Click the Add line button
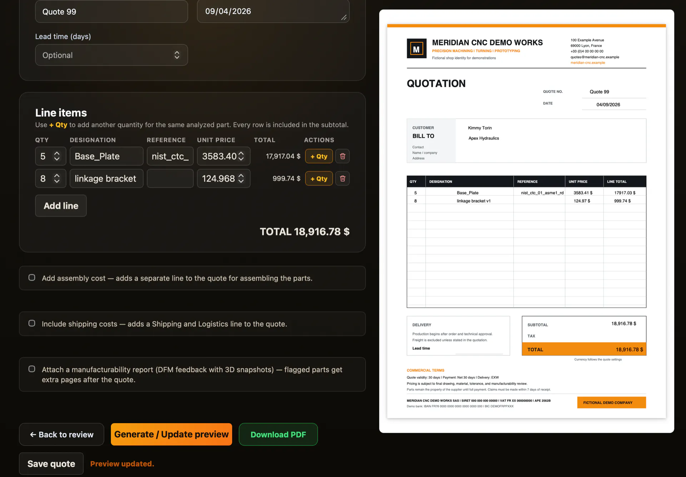686x477 pixels. 61,206
